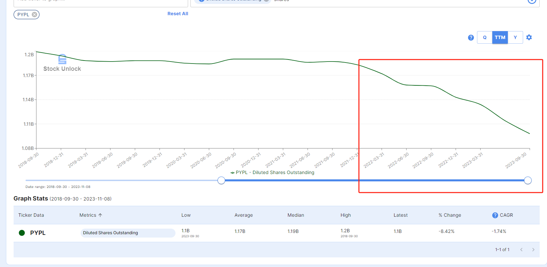Click the 2022-09-30 x-axis label
Image resolution: width=547 pixels, height=267 pixels.
click(423, 160)
